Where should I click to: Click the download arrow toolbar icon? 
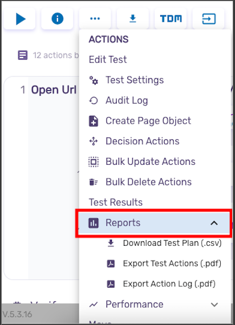[x=133, y=19]
